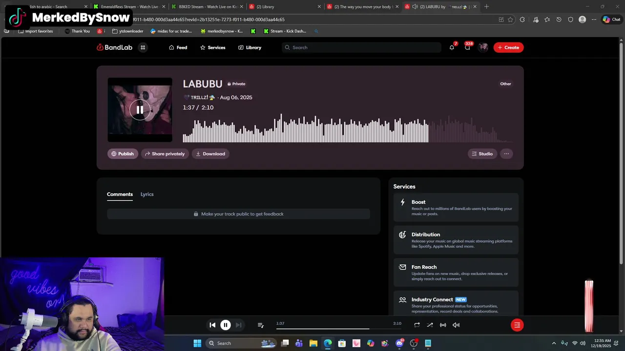Go to the Feed page
Image resolution: width=625 pixels, height=351 pixels.
pos(178,47)
